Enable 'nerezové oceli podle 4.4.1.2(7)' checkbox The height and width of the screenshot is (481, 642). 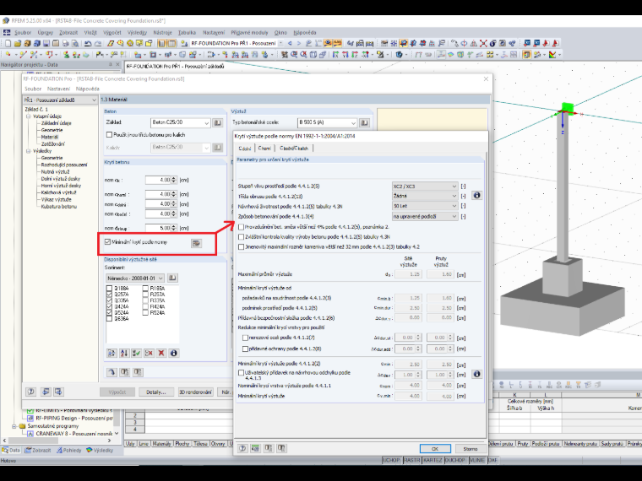point(245,338)
